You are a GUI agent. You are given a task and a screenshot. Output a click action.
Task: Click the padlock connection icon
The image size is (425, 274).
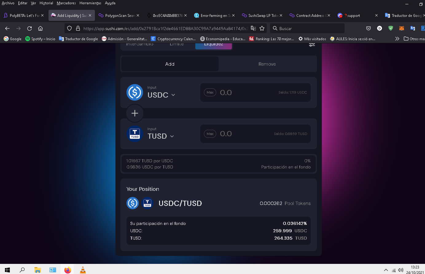tap(78, 28)
